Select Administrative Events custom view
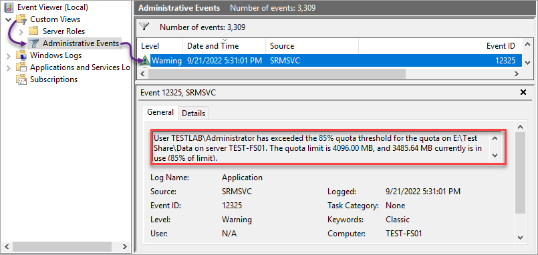 click(81, 43)
